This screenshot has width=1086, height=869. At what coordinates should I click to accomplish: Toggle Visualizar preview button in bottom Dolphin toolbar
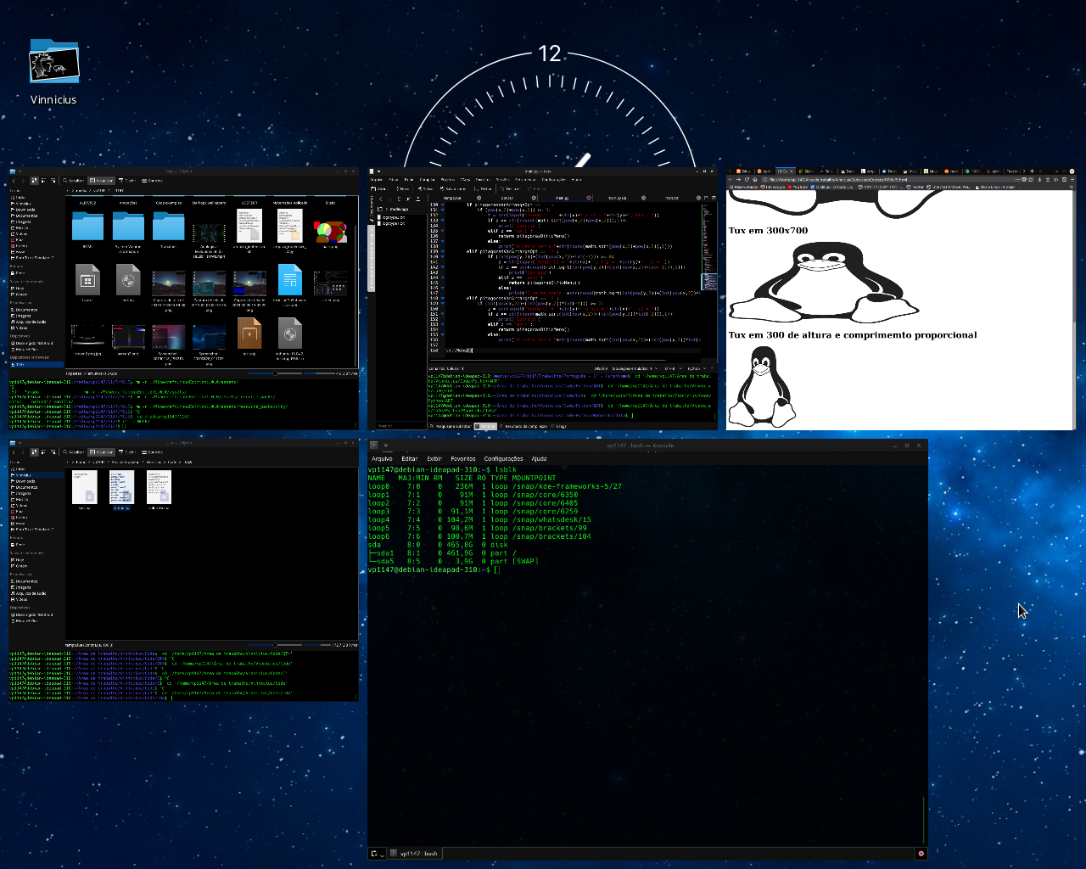[102, 451]
